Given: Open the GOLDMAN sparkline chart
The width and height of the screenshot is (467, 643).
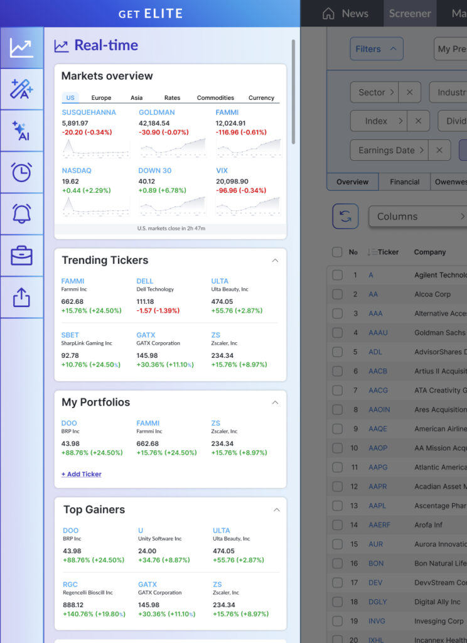Looking at the screenshot, I should point(173,148).
